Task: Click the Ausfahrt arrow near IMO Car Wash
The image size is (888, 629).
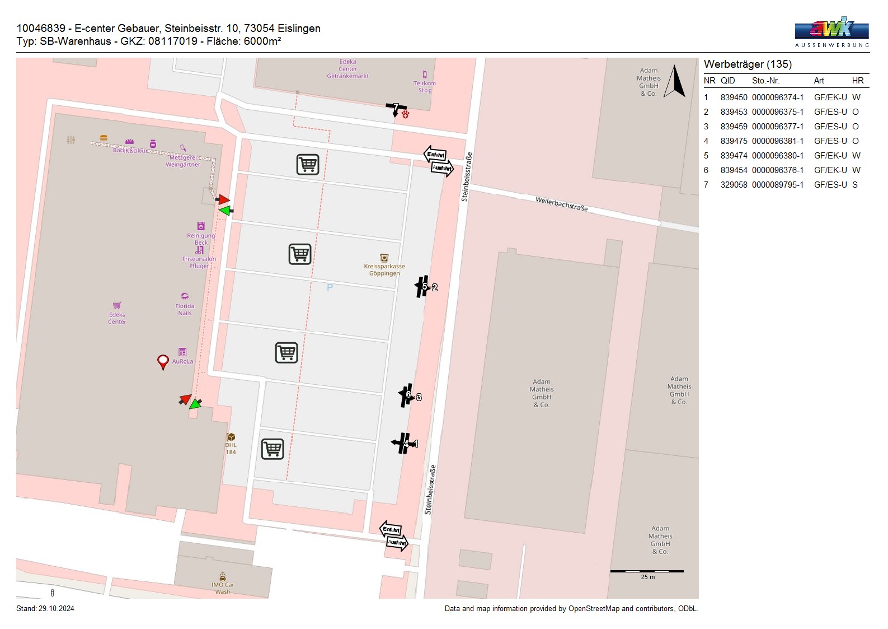Action: [397, 543]
